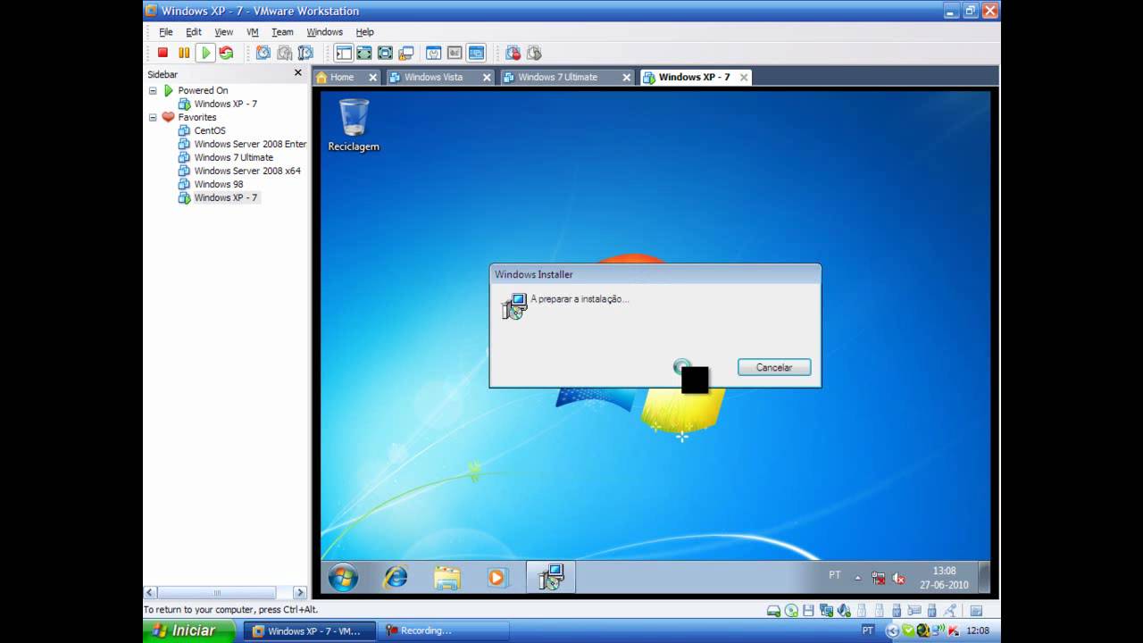Revert to snapshot using toolbar icon
1143x643 pixels.
(x=284, y=53)
